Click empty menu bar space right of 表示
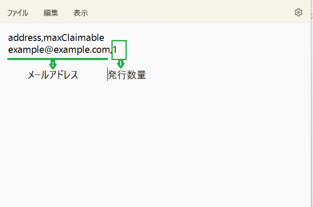The image size is (313, 207). (190, 13)
